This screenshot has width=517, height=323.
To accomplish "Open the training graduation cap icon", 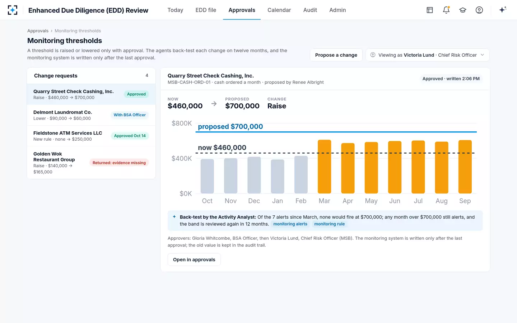I will click(463, 10).
